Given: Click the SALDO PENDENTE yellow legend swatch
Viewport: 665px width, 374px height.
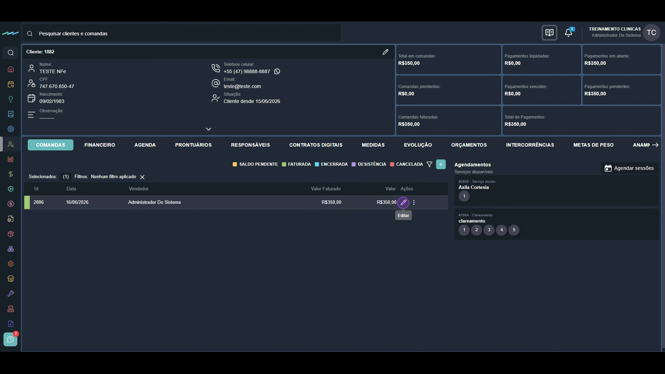Looking at the screenshot, I should (235, 164).
